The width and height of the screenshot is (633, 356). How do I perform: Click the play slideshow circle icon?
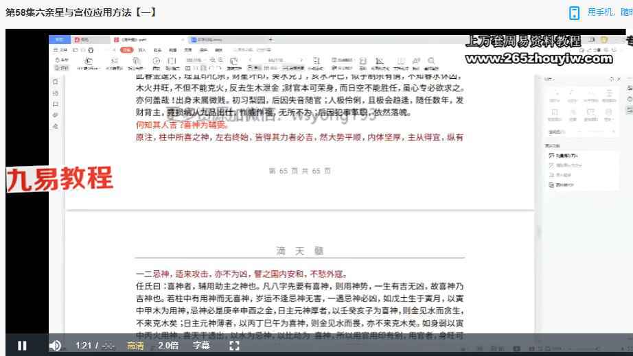157,61
